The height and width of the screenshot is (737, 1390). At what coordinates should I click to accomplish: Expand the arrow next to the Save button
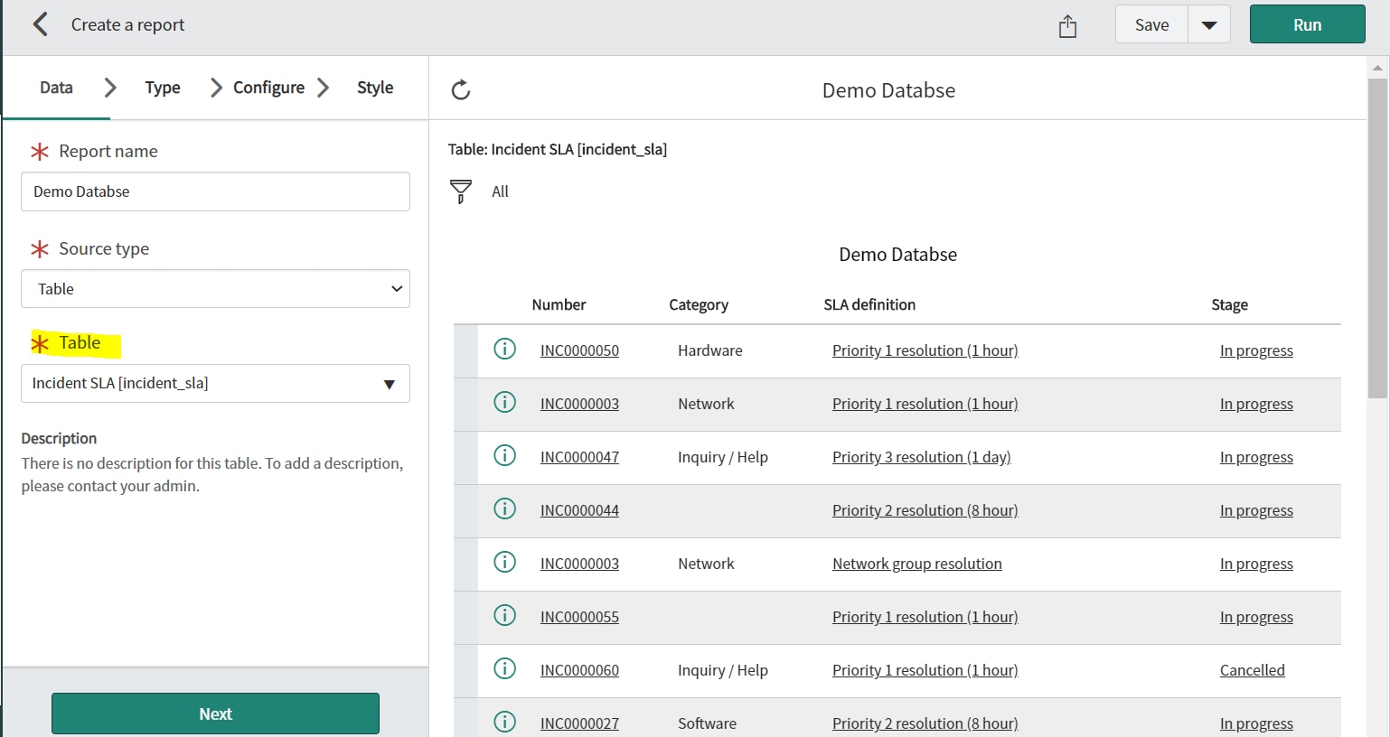(x=1208, y=24)
